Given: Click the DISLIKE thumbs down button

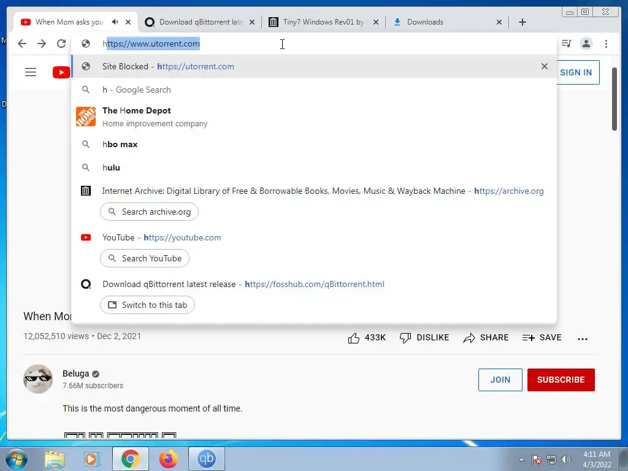Looking at the screenshot, I should pyautogui.click(x=424, y=338).
